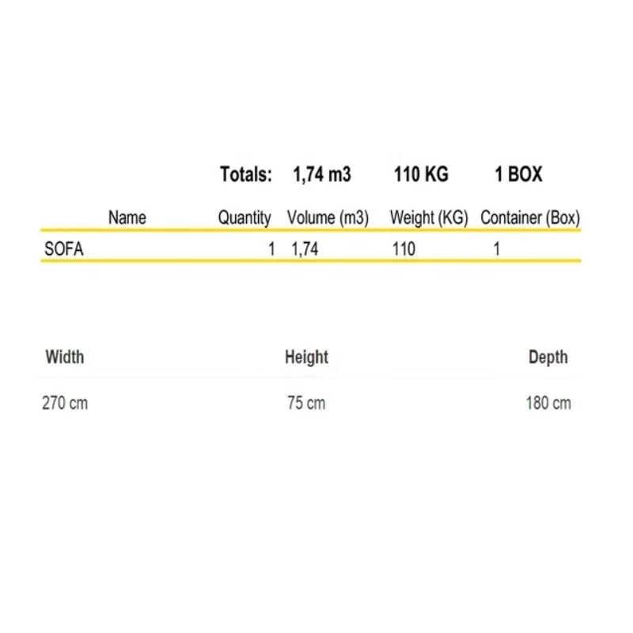
Task: Click the SOFA row container count
Action: (497, 249)
